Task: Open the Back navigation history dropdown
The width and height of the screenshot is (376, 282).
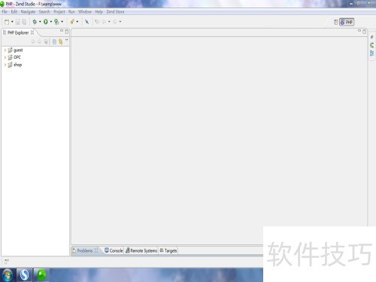Action: coord(109,22)
